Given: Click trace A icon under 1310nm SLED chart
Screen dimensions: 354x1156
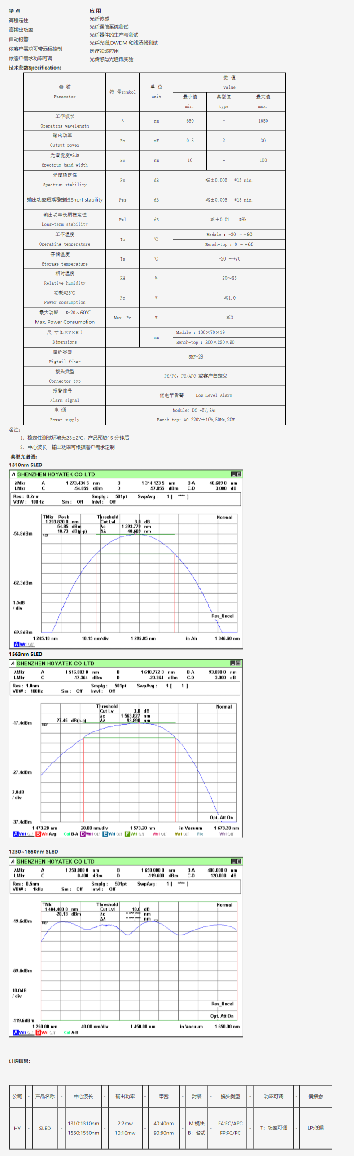Looking at the screenshot, I should (17, 644).
